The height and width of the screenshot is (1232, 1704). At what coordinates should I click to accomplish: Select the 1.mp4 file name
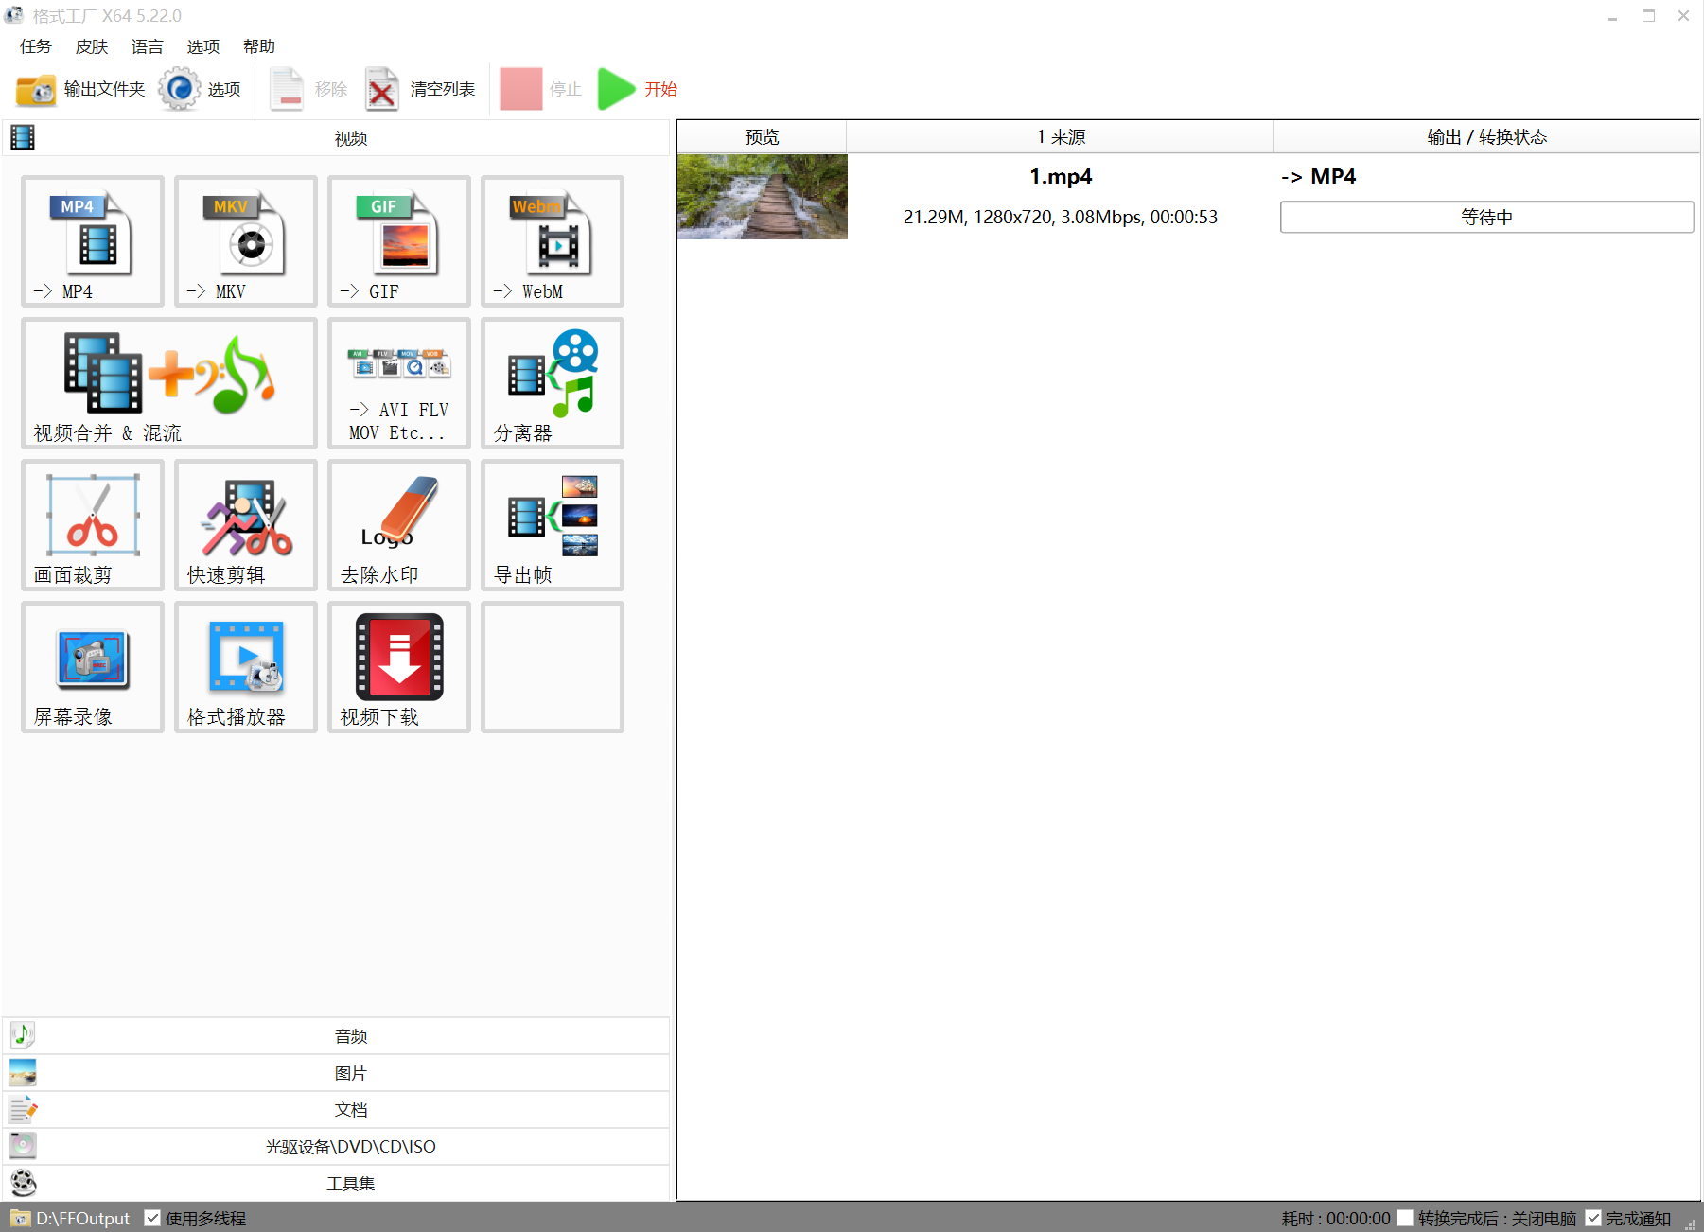[1061, 176]
